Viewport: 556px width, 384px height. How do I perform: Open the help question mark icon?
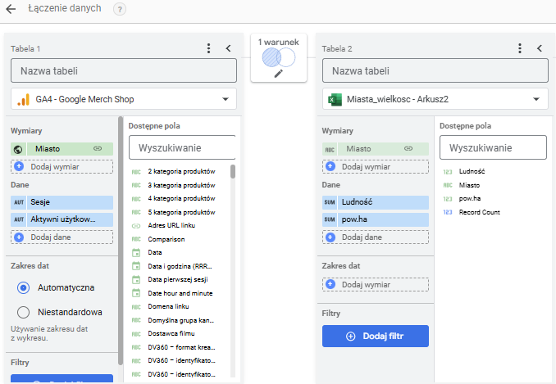tap(120, 9)
